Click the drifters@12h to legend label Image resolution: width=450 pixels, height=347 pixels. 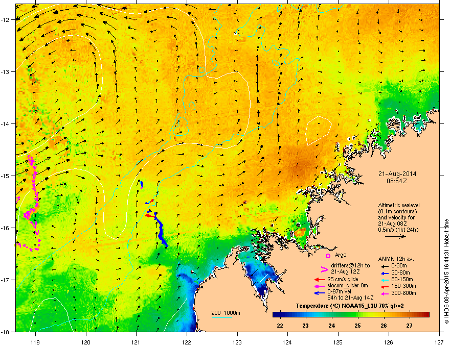click(x=350, y=265)
